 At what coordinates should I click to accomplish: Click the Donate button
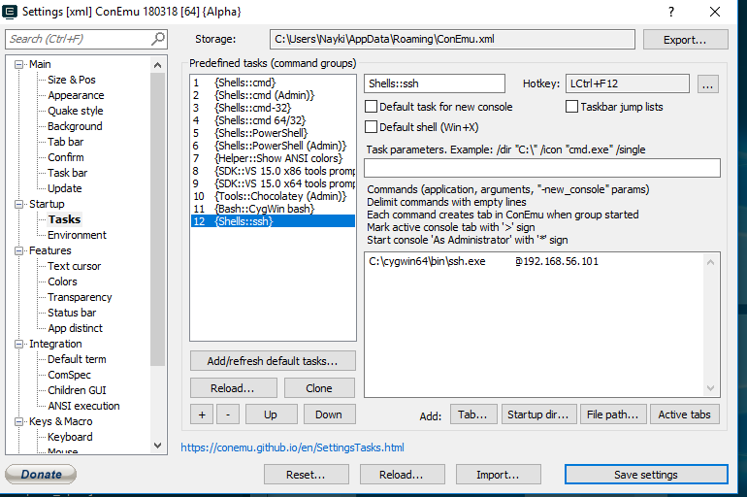point(41,474)
